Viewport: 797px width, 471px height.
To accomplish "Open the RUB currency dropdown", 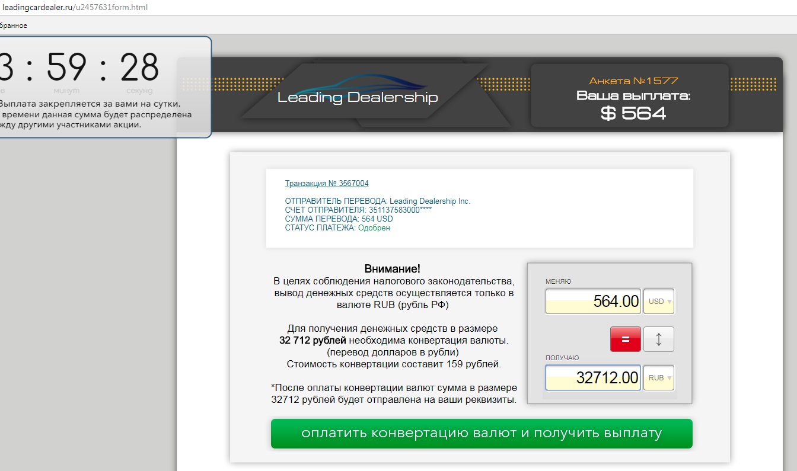I will pyautogui.click(x=659, y=377).
